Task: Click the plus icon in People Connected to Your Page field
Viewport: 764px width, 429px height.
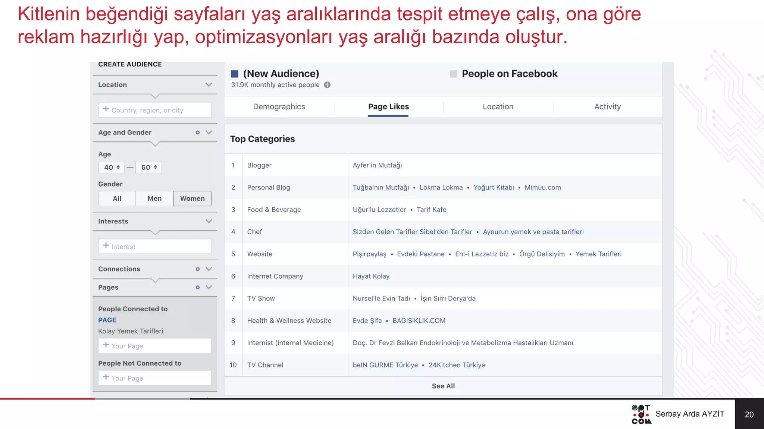Action: tap(106, 345)
